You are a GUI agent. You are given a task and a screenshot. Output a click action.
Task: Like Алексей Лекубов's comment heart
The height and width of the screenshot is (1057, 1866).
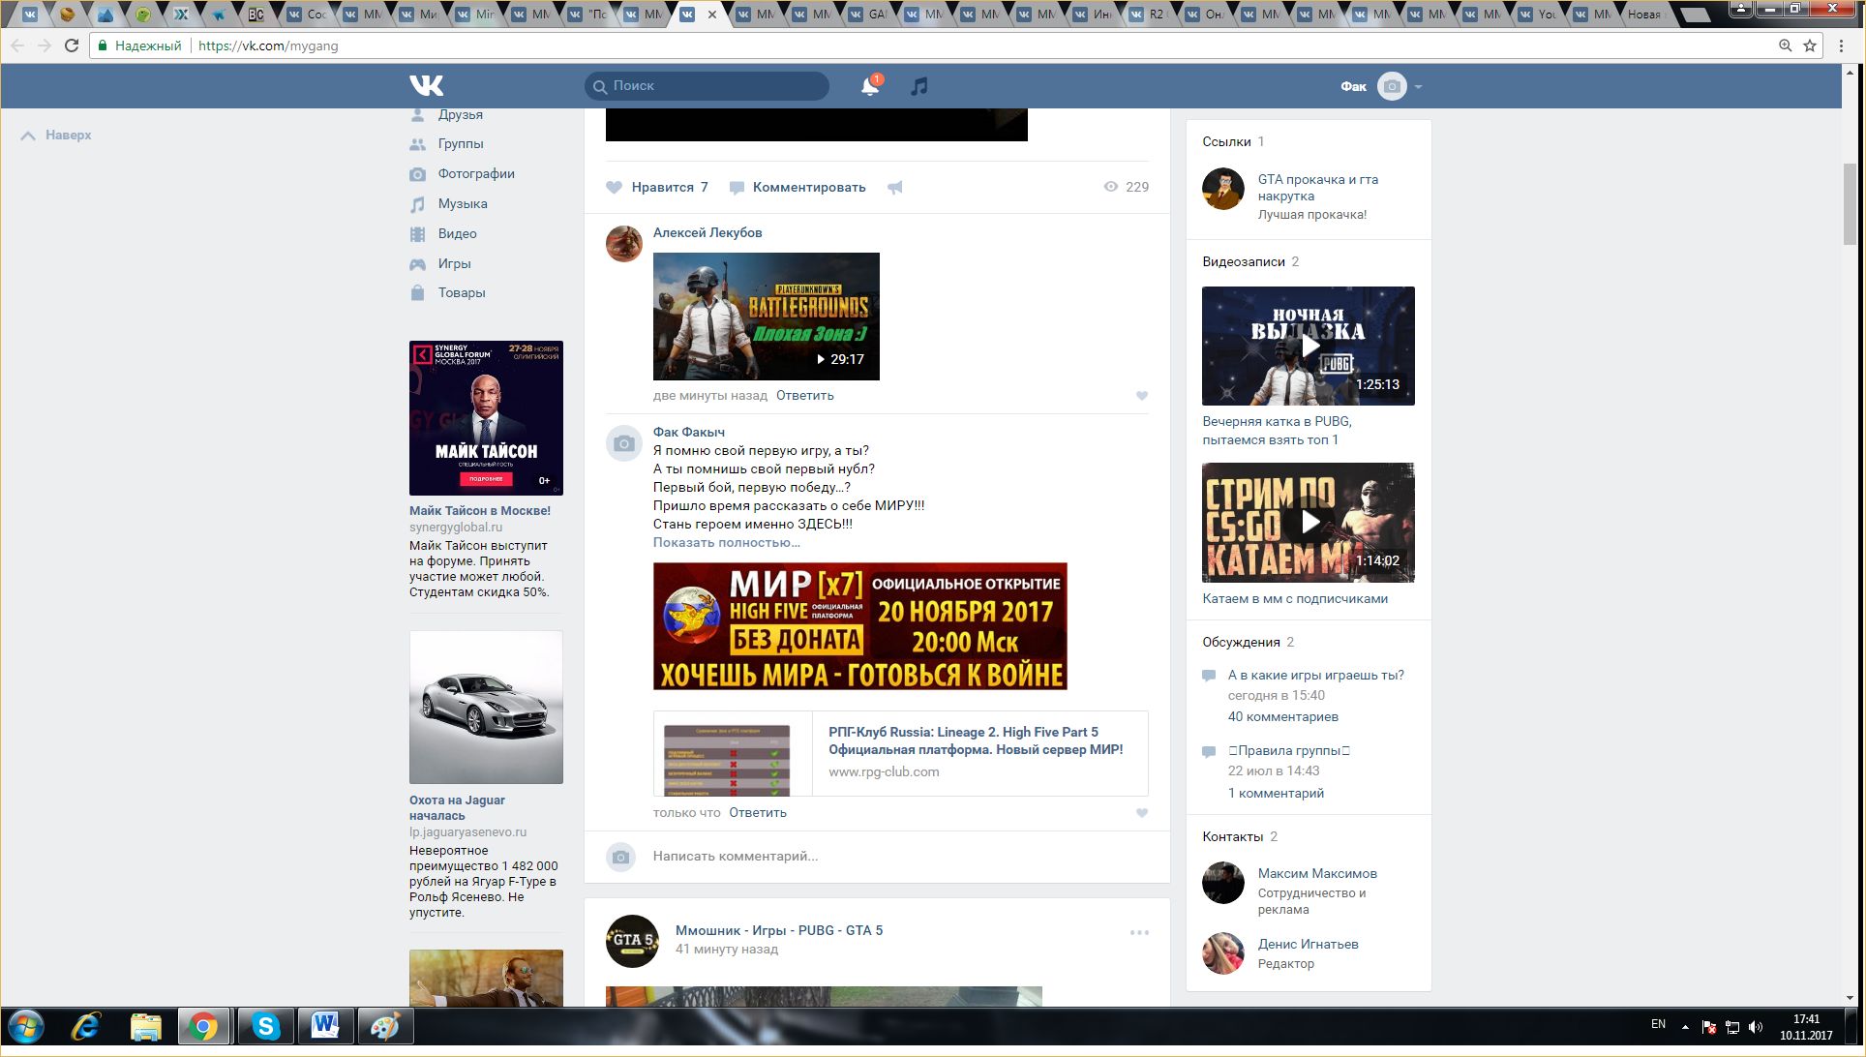pos(1142,396)
